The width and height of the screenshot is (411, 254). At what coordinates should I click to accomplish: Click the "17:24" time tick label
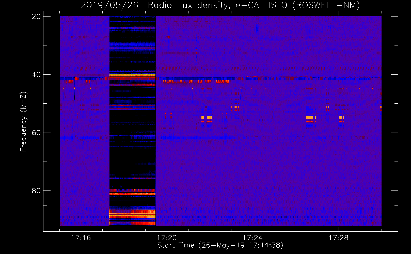point(253,238)
